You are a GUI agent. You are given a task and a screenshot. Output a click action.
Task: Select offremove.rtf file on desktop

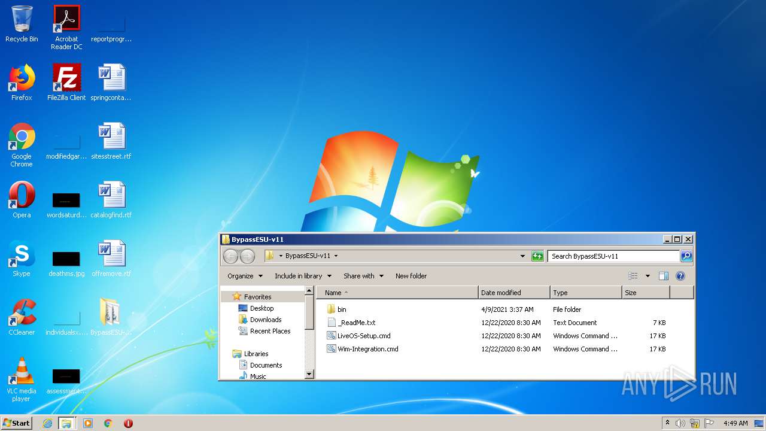click(111, 259)
